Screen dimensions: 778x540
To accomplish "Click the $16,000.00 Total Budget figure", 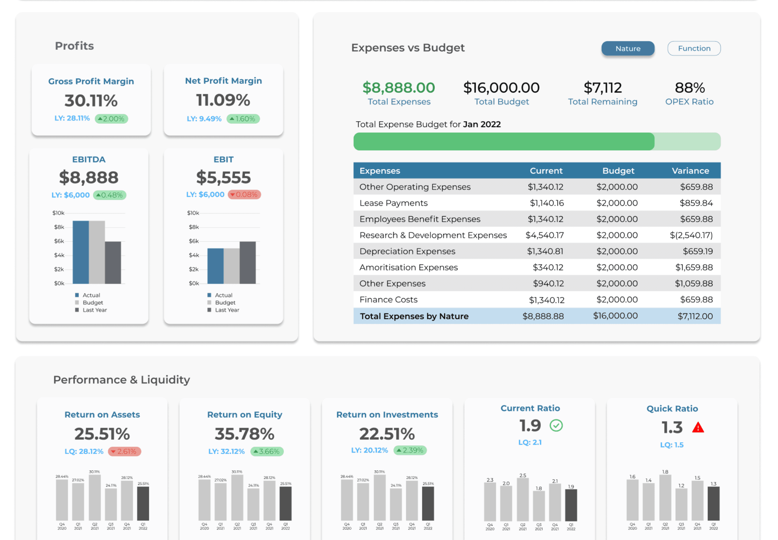I will pos(501,88).
